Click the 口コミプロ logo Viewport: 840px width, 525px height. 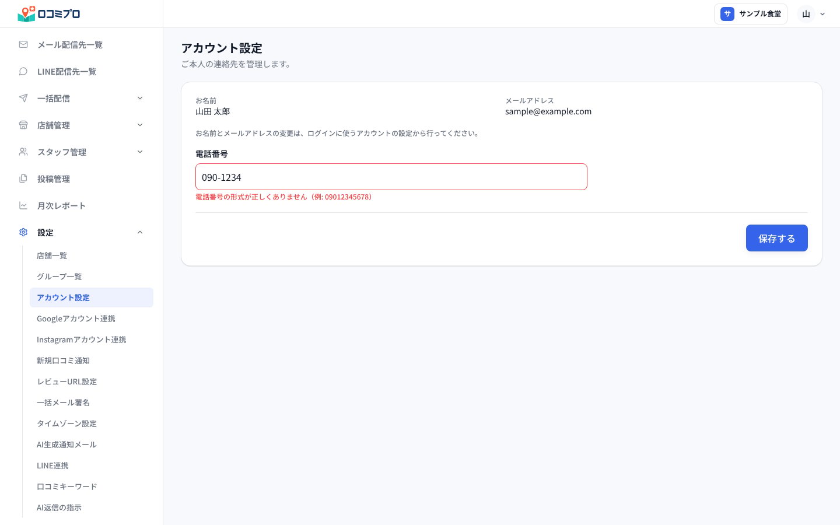coord(49,13)
